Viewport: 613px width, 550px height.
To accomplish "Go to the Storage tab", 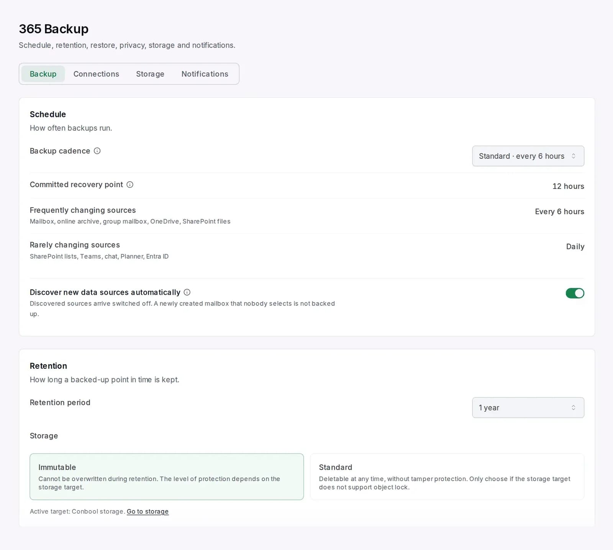I will tap(150, 74).
